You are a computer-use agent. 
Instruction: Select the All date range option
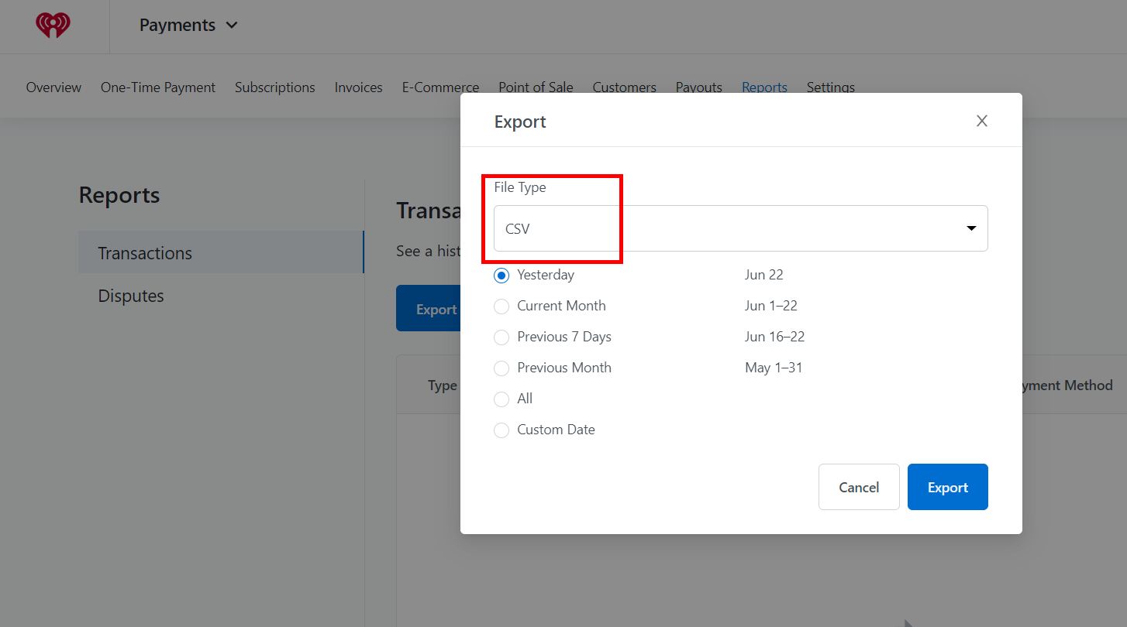(501, 399)
